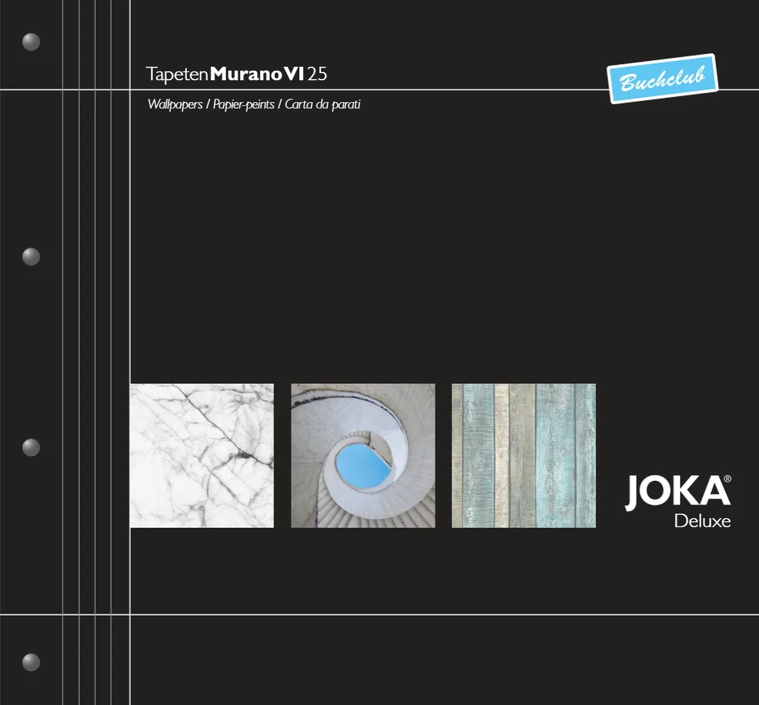The width and height of the screenshot is (759, 705).
Task: Click the bottommost silver binder rivet
Action: (31, 662)
